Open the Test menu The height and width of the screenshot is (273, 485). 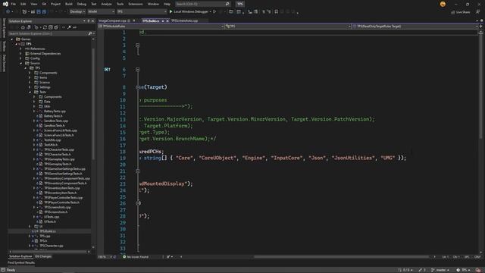pyautogui.click(x=94, y=4)
